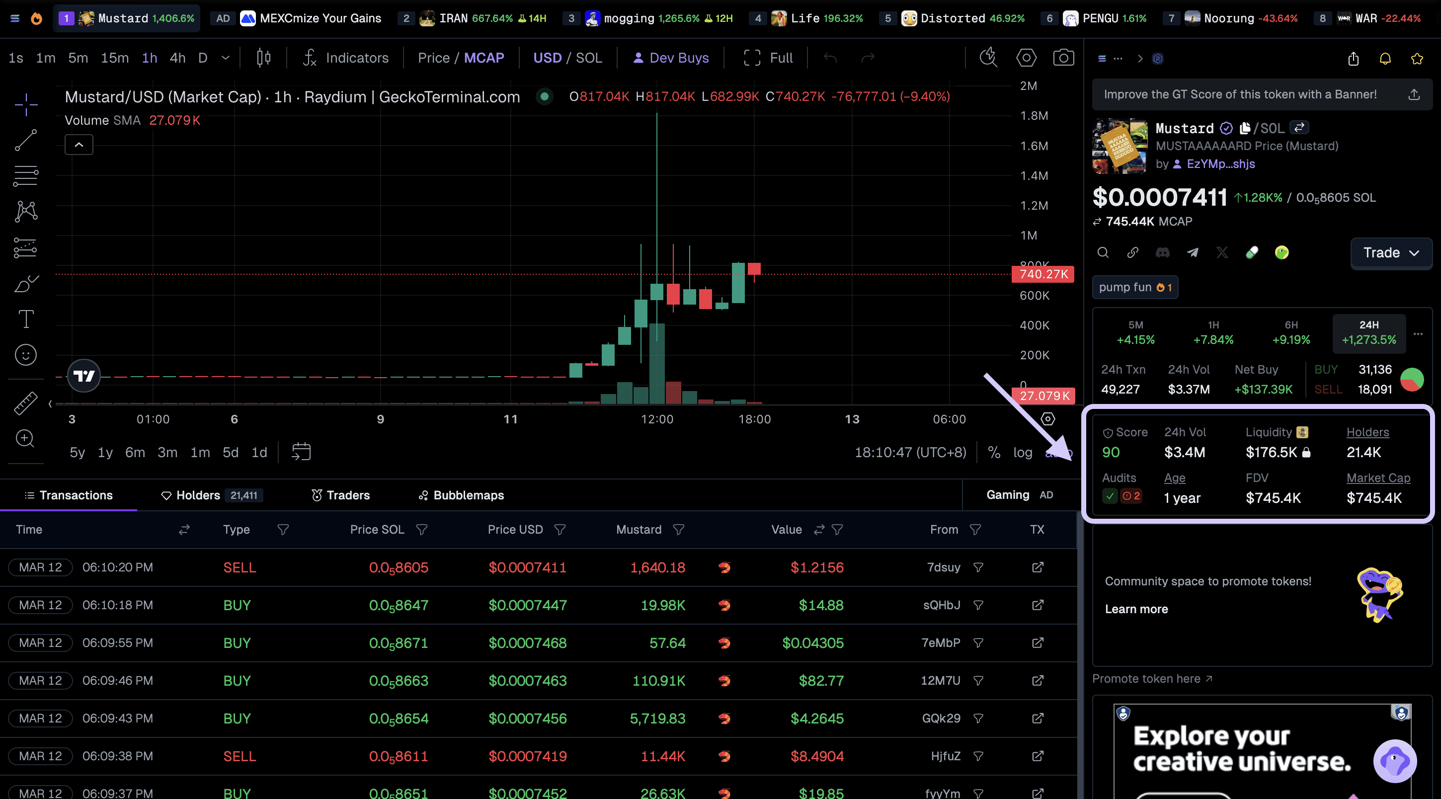Viewport: 1441px width, 799px height.
Task: Open the Telegram link icon
Action: click(1192, 253)
